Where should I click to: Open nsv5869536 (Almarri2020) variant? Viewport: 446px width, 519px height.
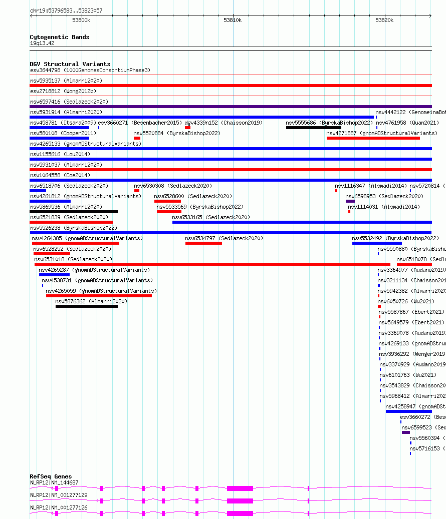click(x=66, y=207)
